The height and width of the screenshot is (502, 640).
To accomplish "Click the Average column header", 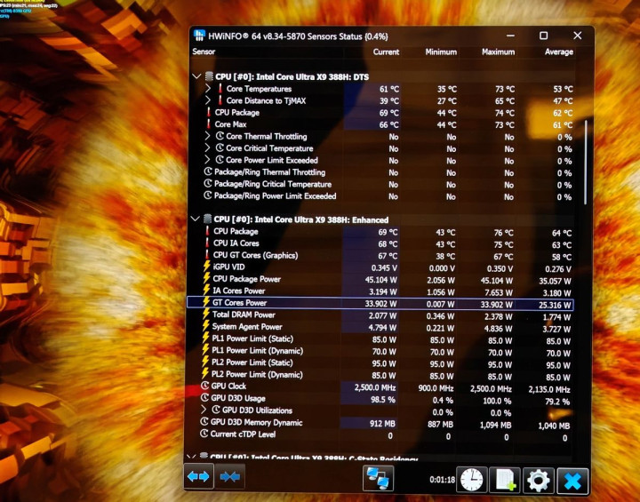I will pyautogui.click(x=559, y=52).
